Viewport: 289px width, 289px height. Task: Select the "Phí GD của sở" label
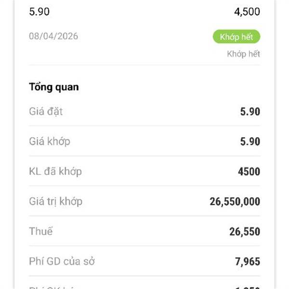coord(62,262)
